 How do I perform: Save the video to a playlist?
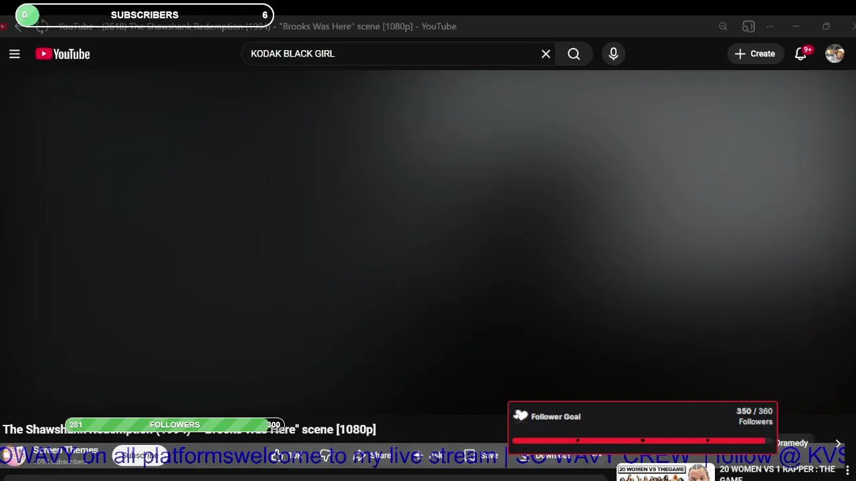481,456
